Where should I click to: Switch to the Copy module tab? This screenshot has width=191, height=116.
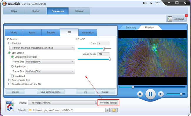[14, 11]
